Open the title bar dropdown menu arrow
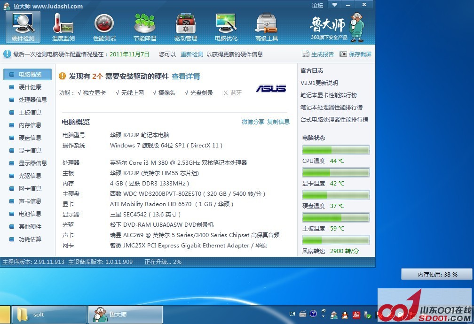474x324 pixels. click(334, 5)
